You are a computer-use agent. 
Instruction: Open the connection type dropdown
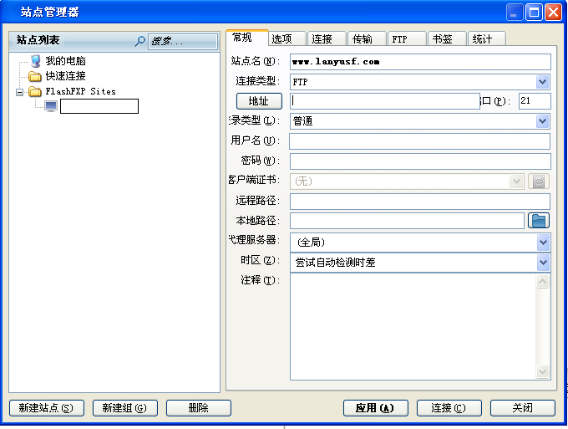542,82
